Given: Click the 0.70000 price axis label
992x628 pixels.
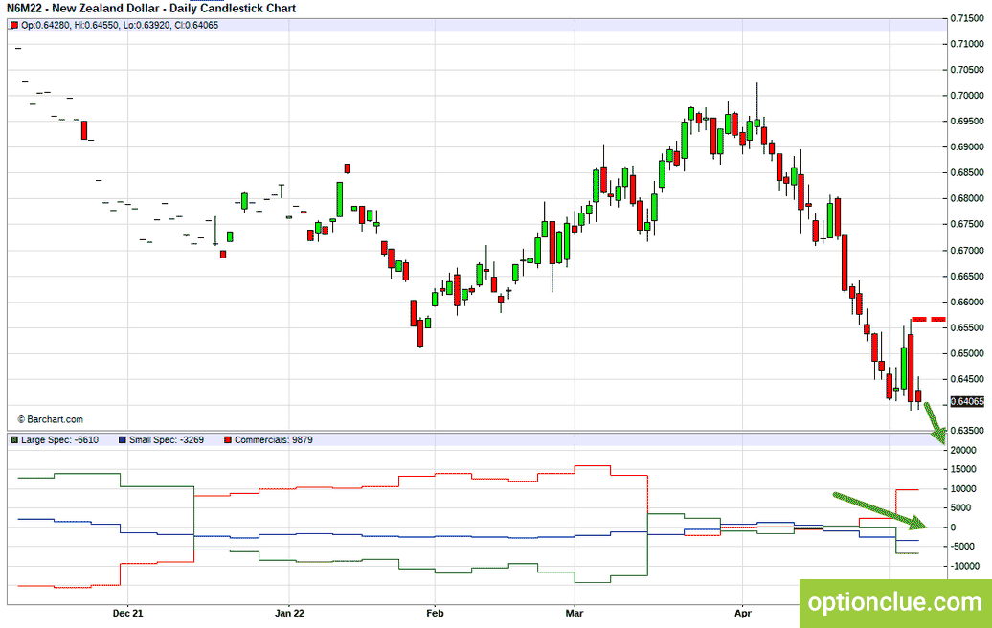Looking at the screenshot, I should pyautogui.click(x=967, y=96).
